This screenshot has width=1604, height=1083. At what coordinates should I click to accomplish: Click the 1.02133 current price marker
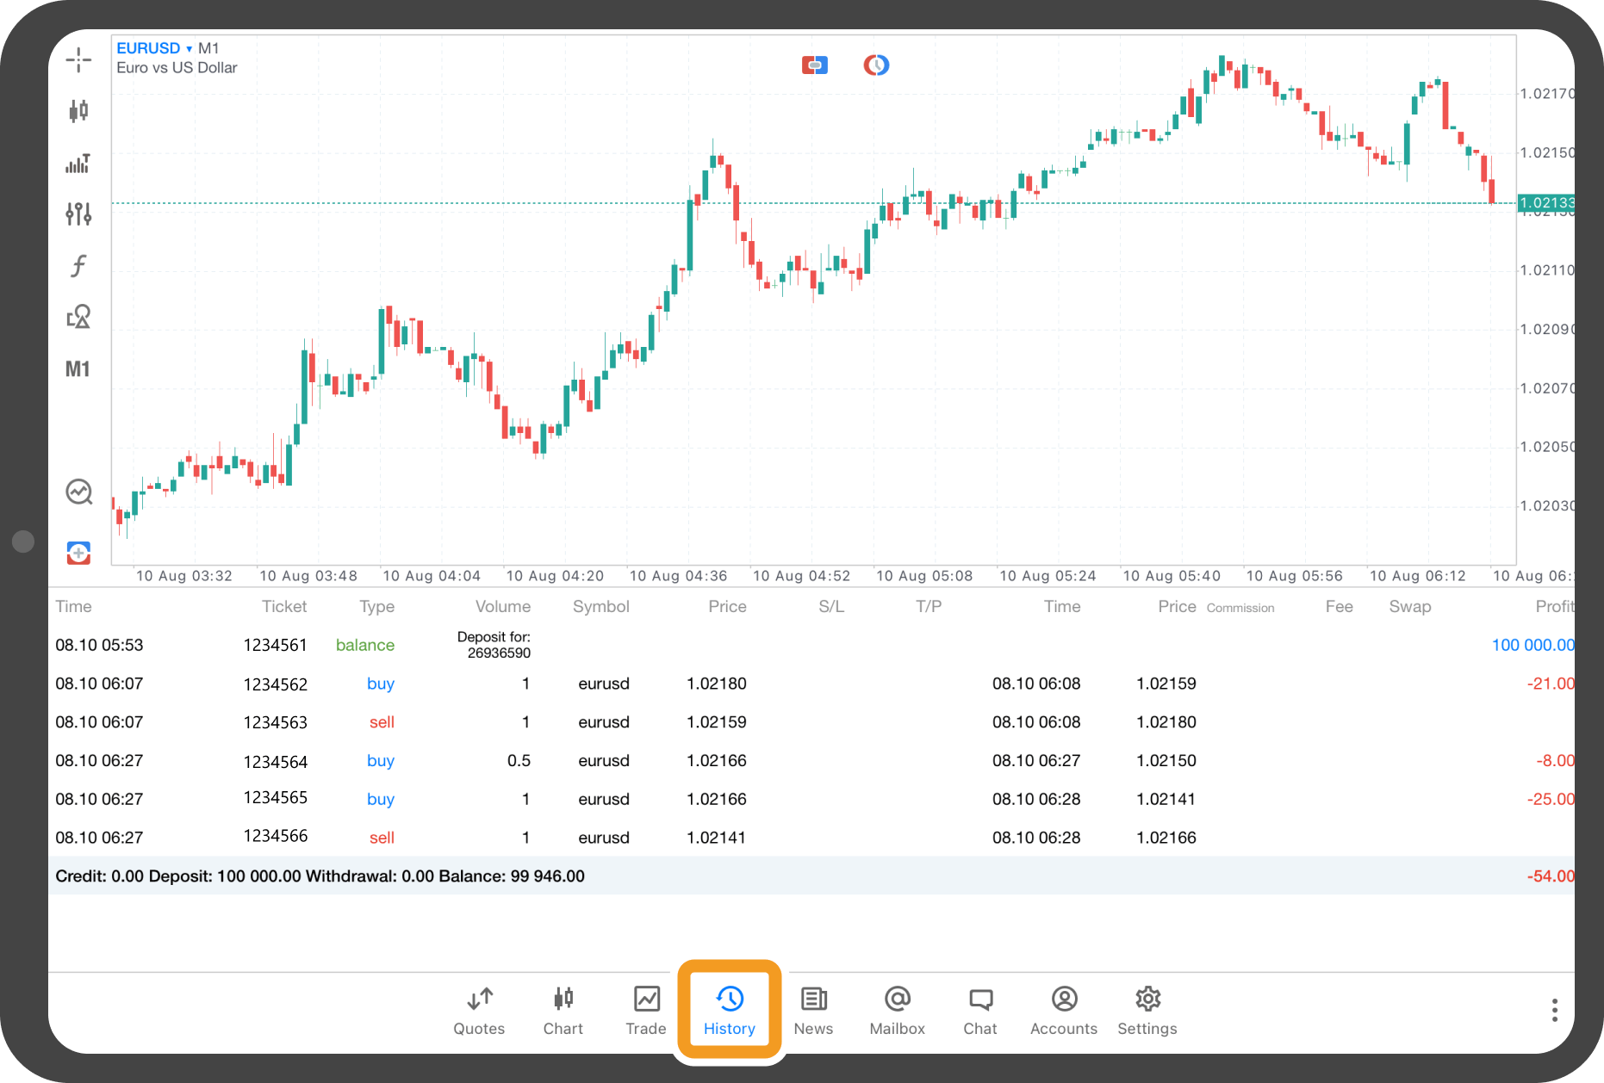[1545, 203]
